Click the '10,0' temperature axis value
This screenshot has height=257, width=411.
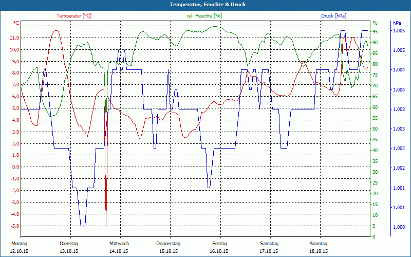click(x=14, y=50)
